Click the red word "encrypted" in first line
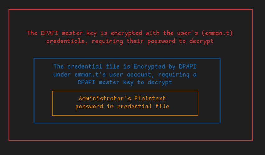The width and height of the screenshot is (265, 155). click(x=126, y=33)
